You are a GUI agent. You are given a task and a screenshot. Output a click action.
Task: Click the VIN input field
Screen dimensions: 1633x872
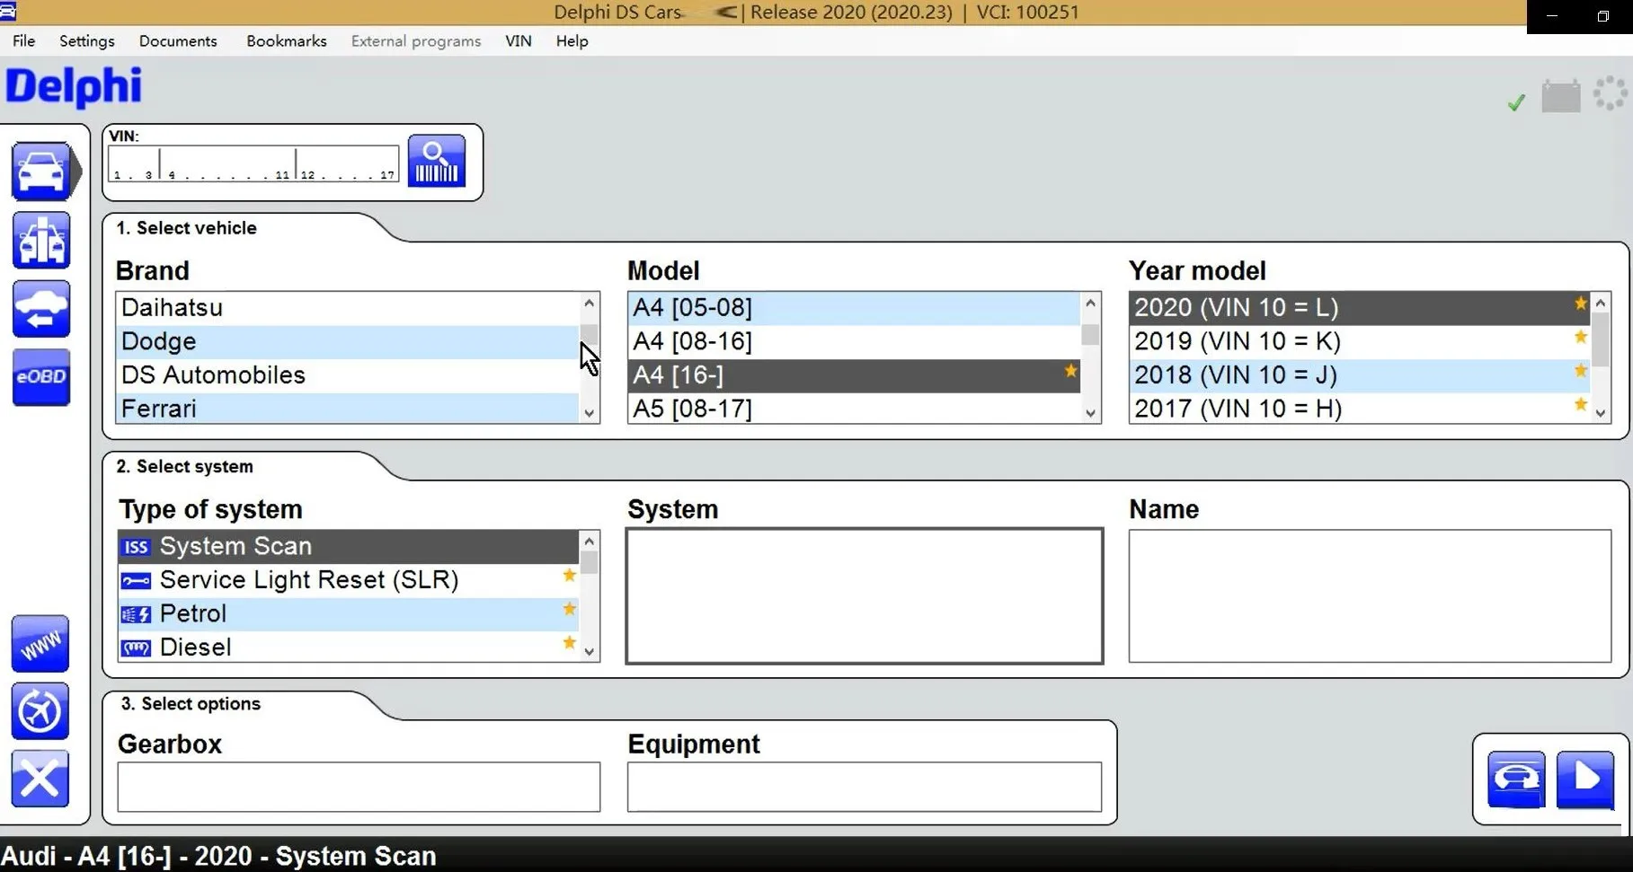[253, 163]
